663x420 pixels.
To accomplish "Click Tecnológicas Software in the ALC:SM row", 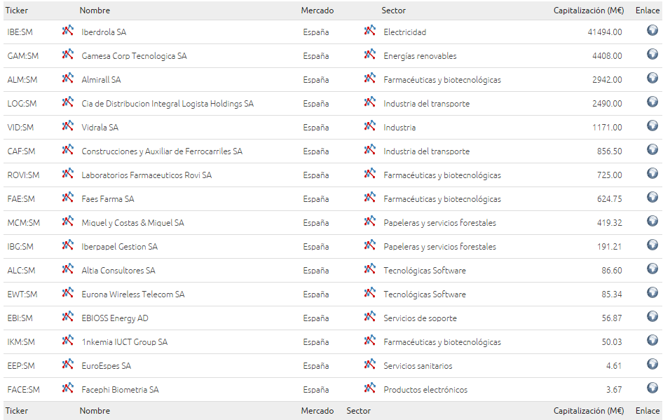I will pyautogui.click(x=425, y=271).
